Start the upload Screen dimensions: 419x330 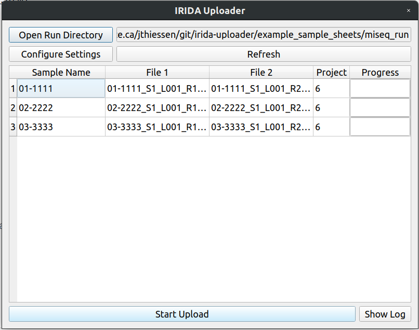tap(182, 314)
